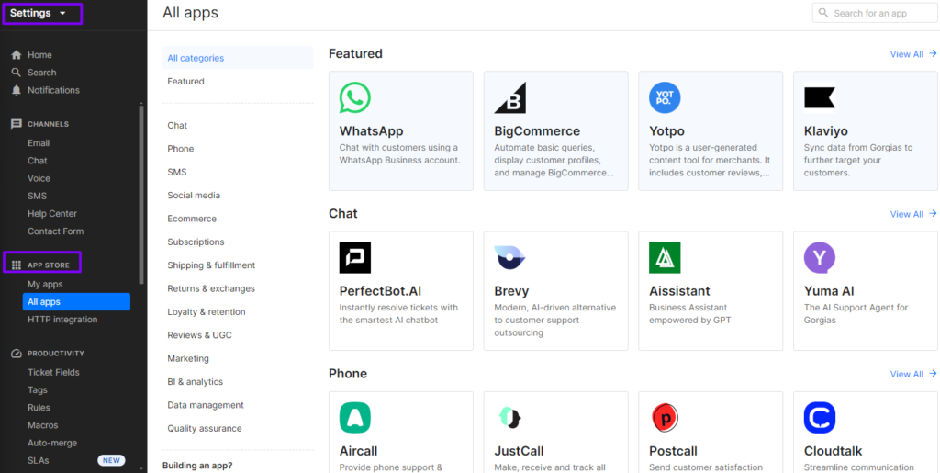Screen dimensions: 940x473
Task: Click the NEW badge beside SLAs
Action: pos(111,460)
